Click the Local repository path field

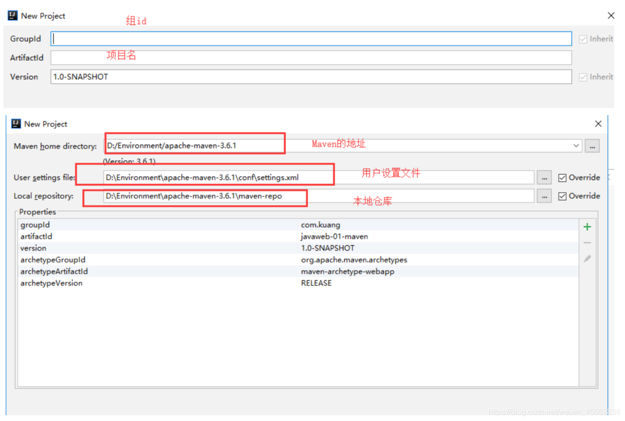click(318, 196)
